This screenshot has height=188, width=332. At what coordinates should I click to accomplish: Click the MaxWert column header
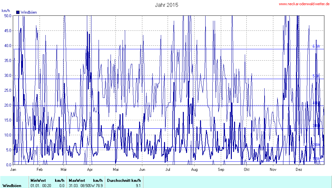click(77, 180)
